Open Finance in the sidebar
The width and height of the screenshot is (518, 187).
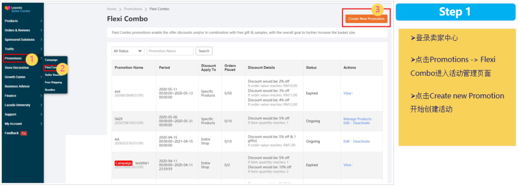tap(10, 96)
